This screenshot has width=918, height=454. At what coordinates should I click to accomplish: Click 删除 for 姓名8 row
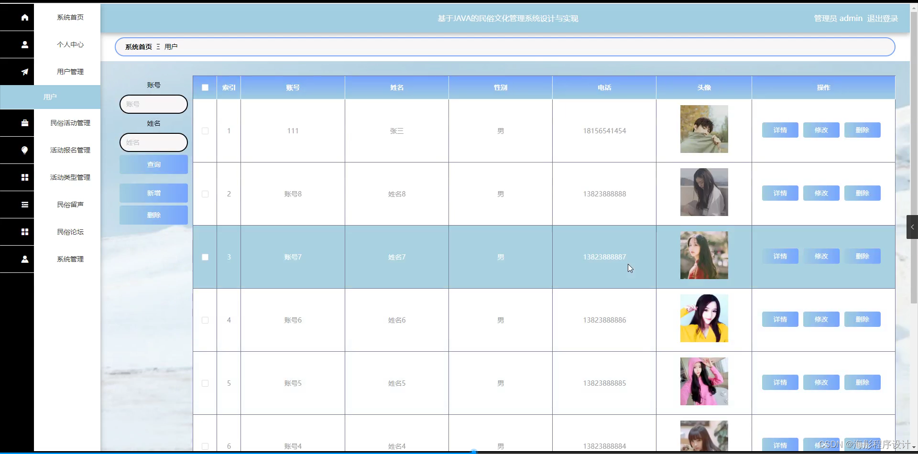click(862, 193)
